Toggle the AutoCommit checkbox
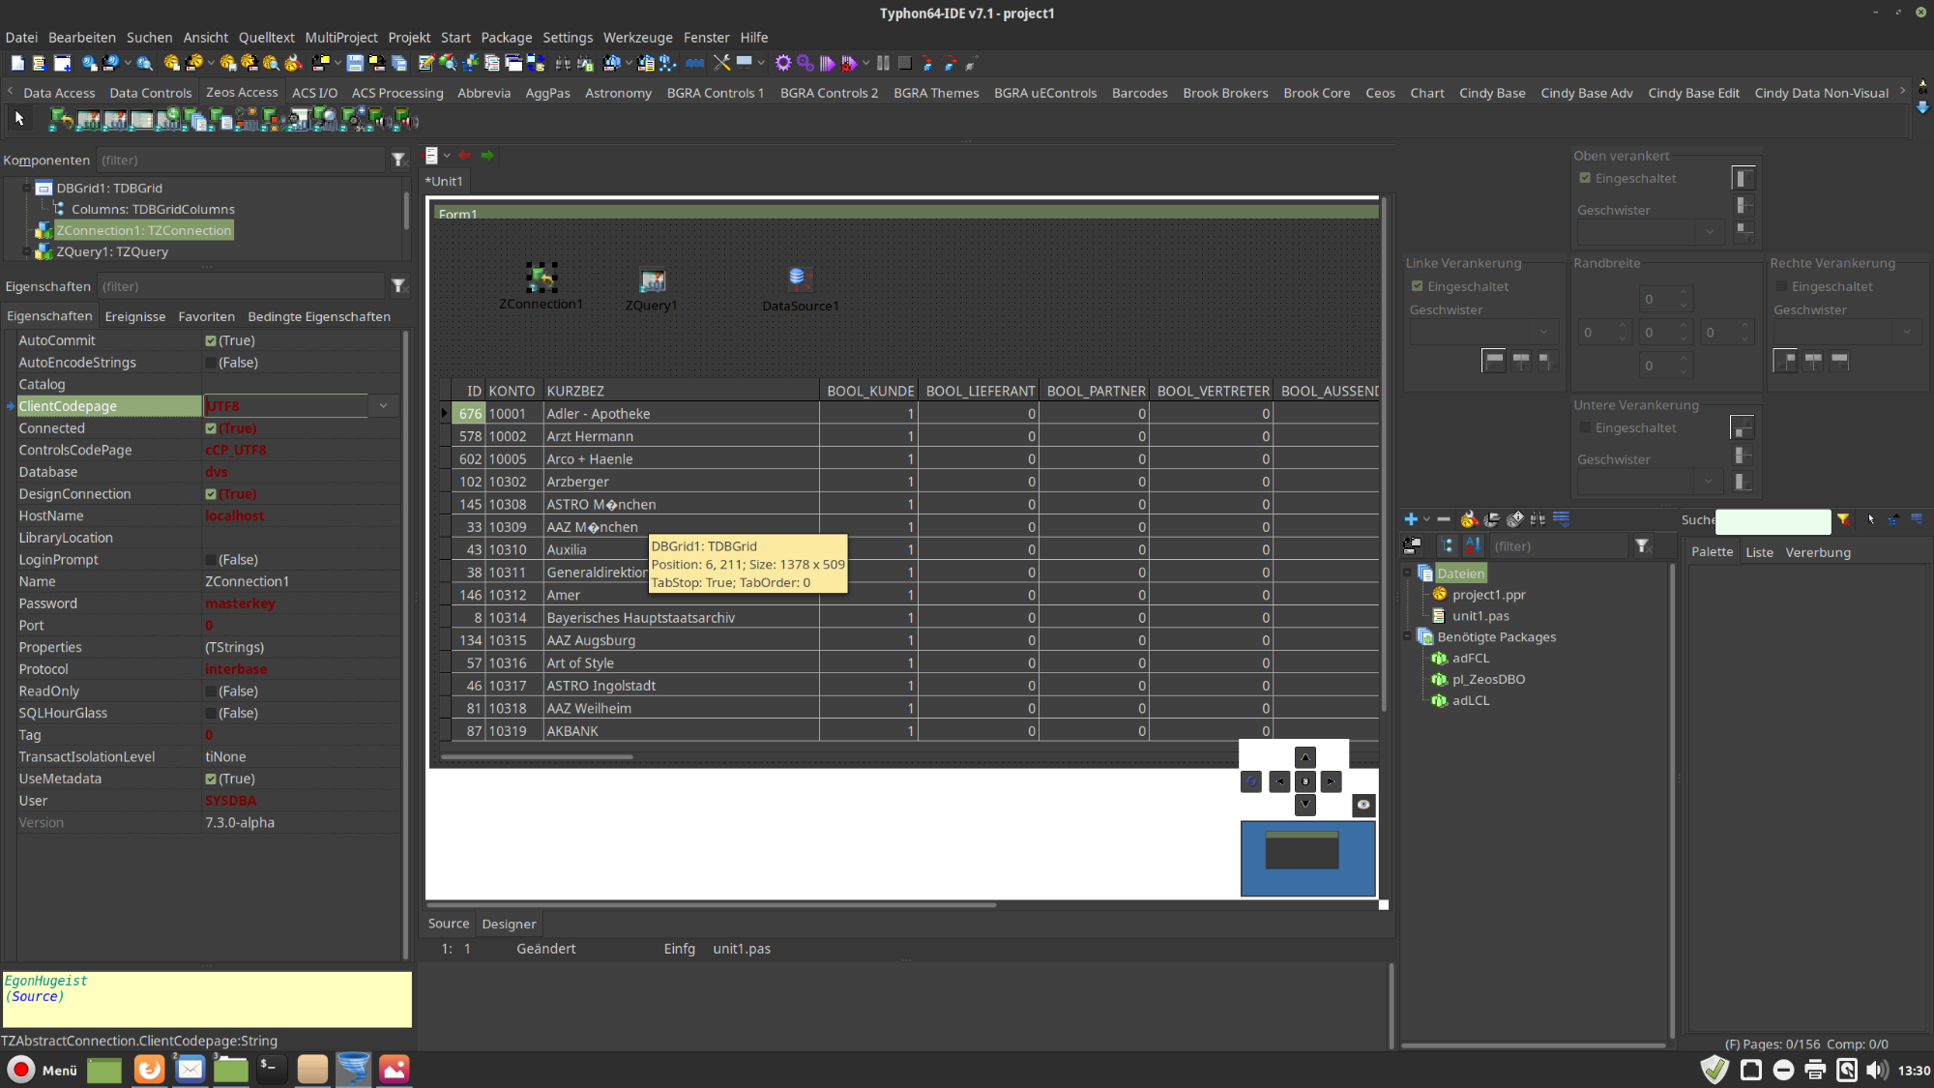This screenshot has width=1934, height=1088. click(211, 341)
